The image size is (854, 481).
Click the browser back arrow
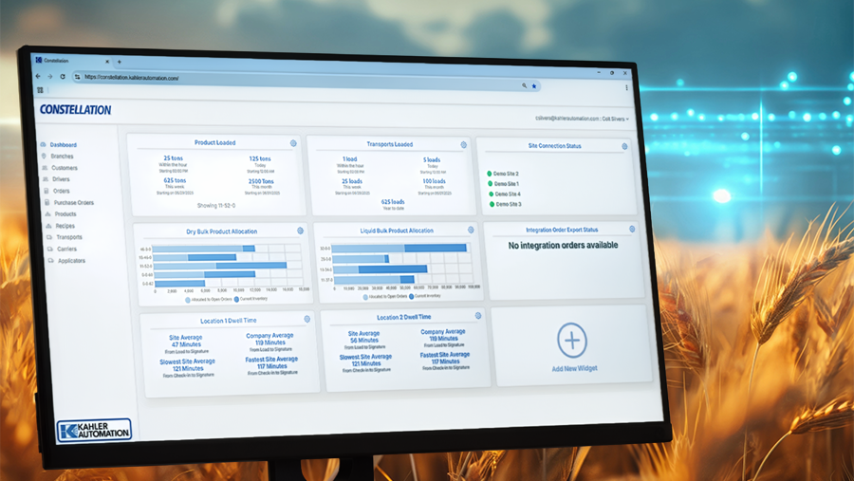point(38,76)
